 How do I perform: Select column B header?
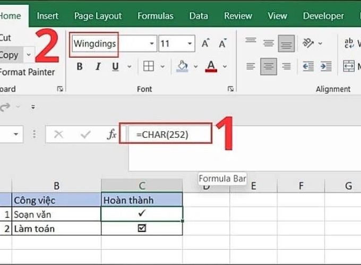[56, 185]
